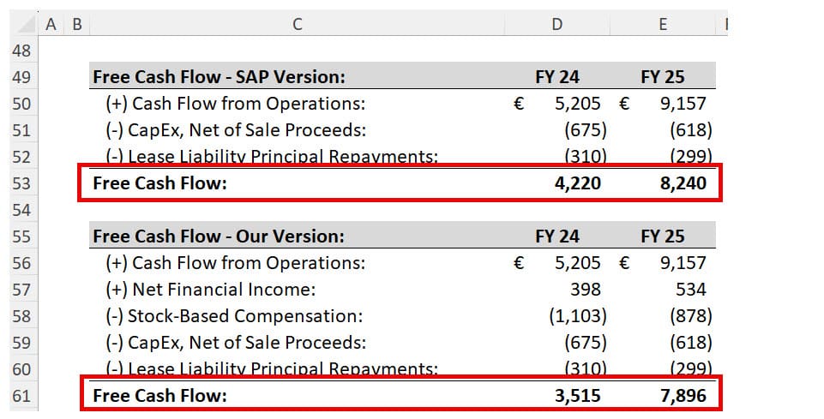
Task: Select Stock-Based Compensation value (878)
Action: click(x=690, y=316)
